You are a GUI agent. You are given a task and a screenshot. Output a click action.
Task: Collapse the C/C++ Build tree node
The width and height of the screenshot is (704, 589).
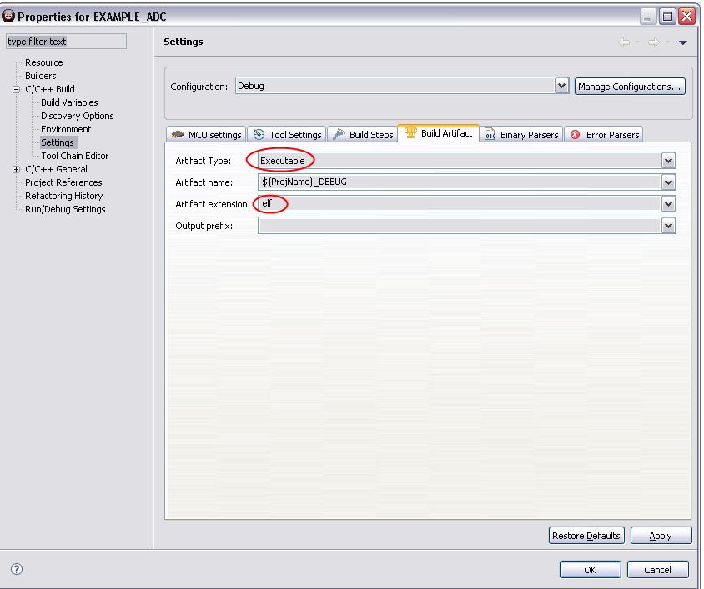click(16, 89)
